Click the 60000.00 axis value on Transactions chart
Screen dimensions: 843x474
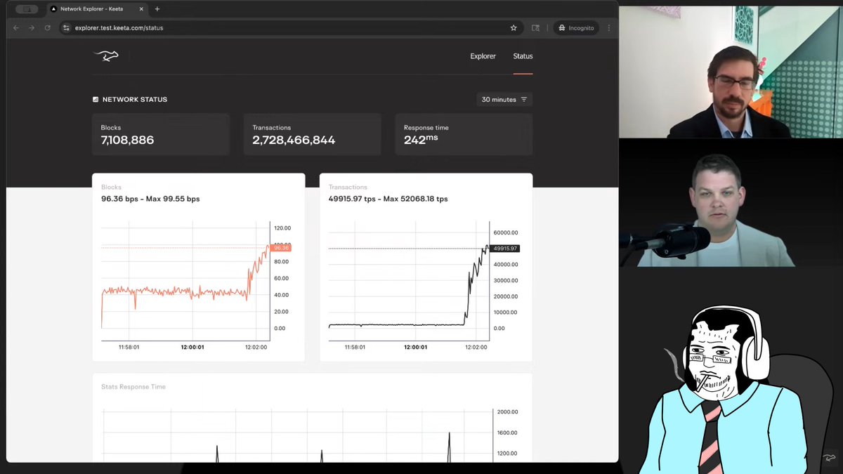click(506, 232)
